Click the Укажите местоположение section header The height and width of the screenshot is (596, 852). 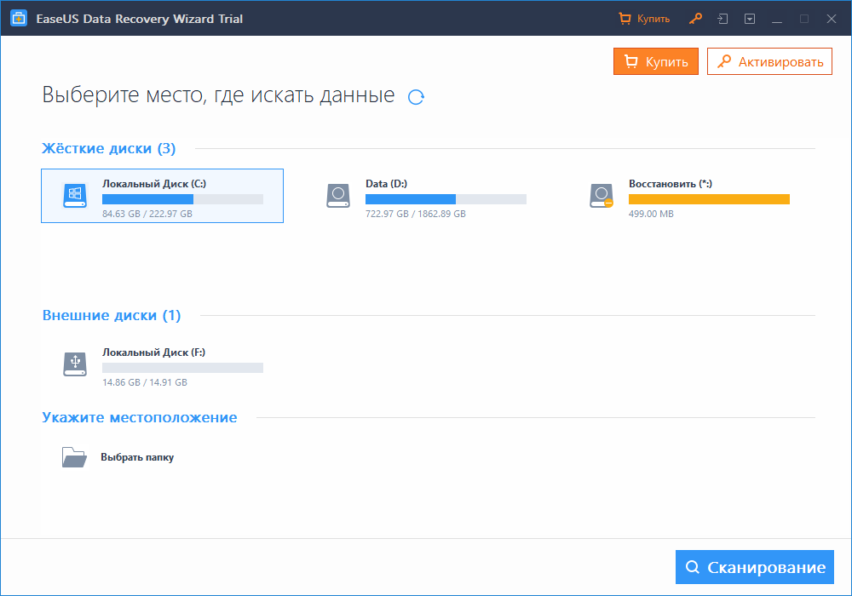(140, 417)
